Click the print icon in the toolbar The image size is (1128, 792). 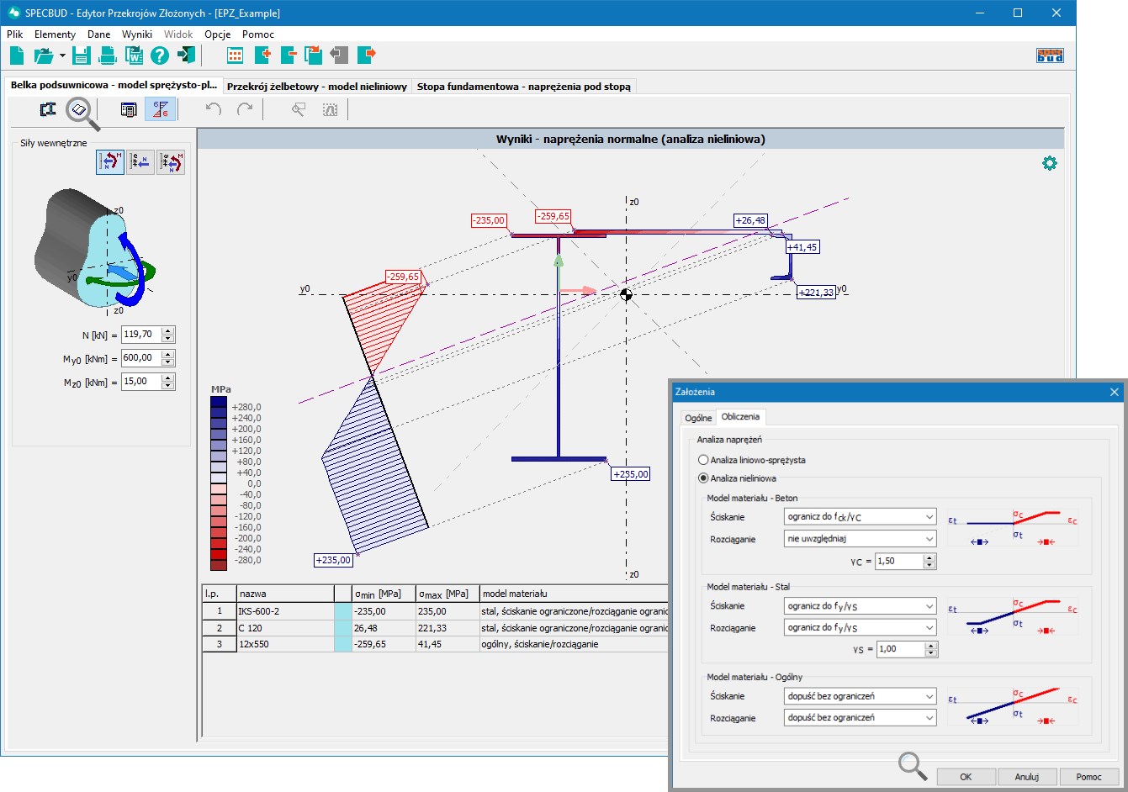coord(108,55)
